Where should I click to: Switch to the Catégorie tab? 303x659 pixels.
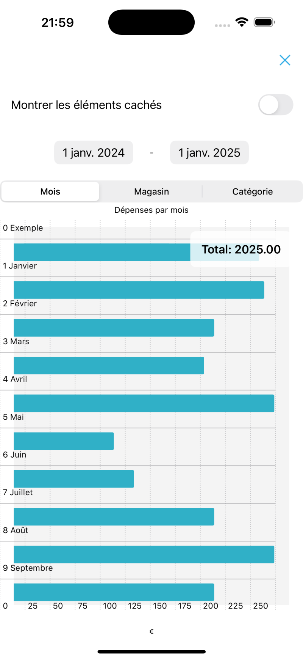(252, 191)
